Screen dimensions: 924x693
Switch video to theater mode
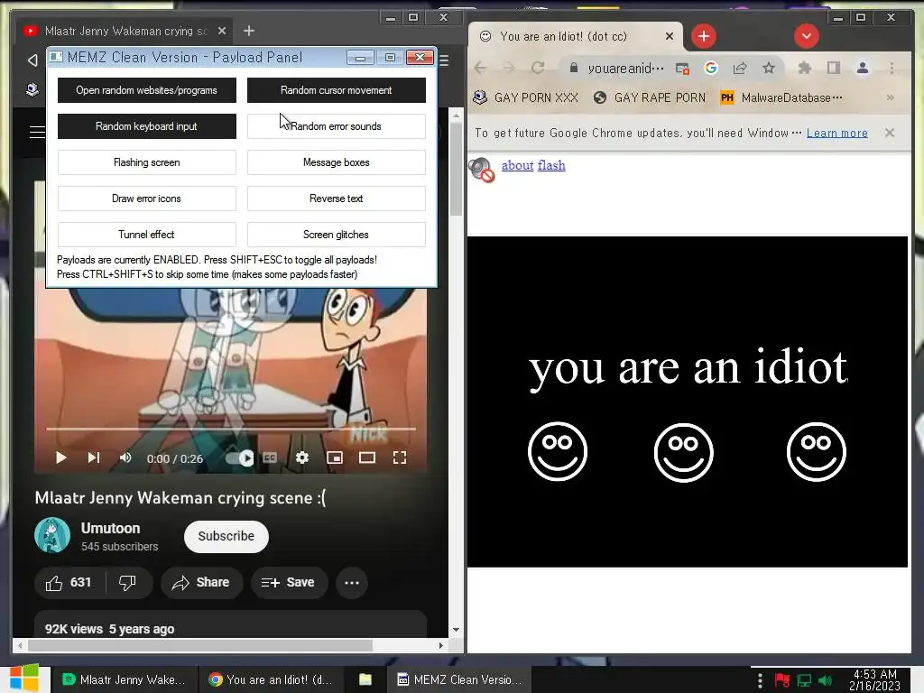point(367,457)
